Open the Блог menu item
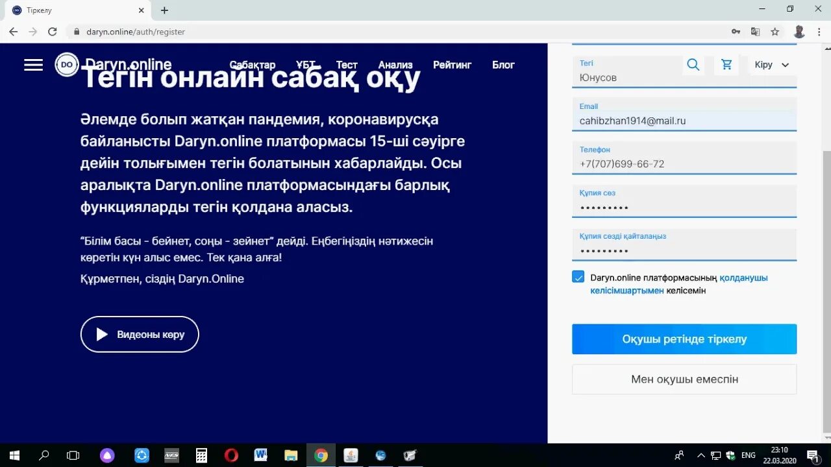This screenshot has height=467, width=831. click(503, 65)
